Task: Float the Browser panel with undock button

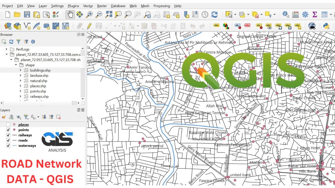Action: pyautogui.click(x=79, y=34)
